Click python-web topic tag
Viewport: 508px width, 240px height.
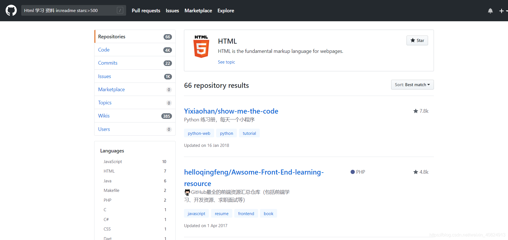(199, 133)
